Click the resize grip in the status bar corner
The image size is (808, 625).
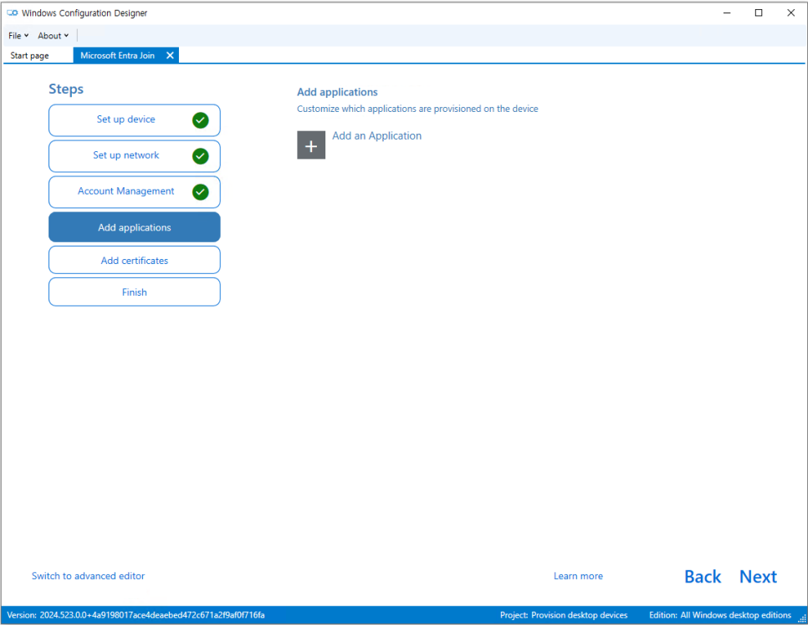pos(802,618)
